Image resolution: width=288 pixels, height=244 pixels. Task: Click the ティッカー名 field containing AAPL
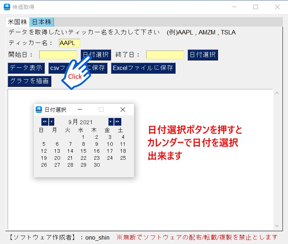pos(69,43)
